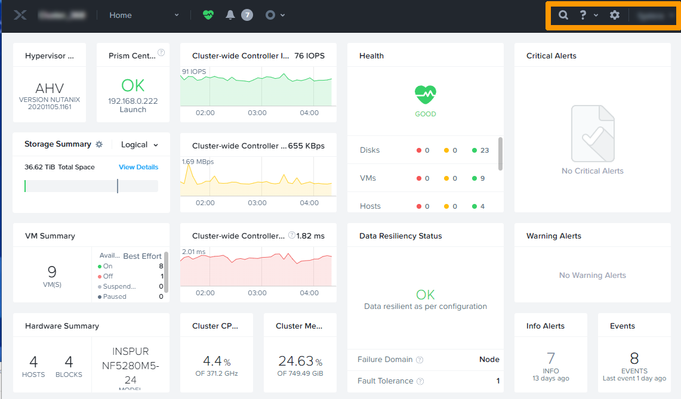Click the Controller latency question mark icon
The width and height of the screenshot is (681, 399).
coord(292,235)
